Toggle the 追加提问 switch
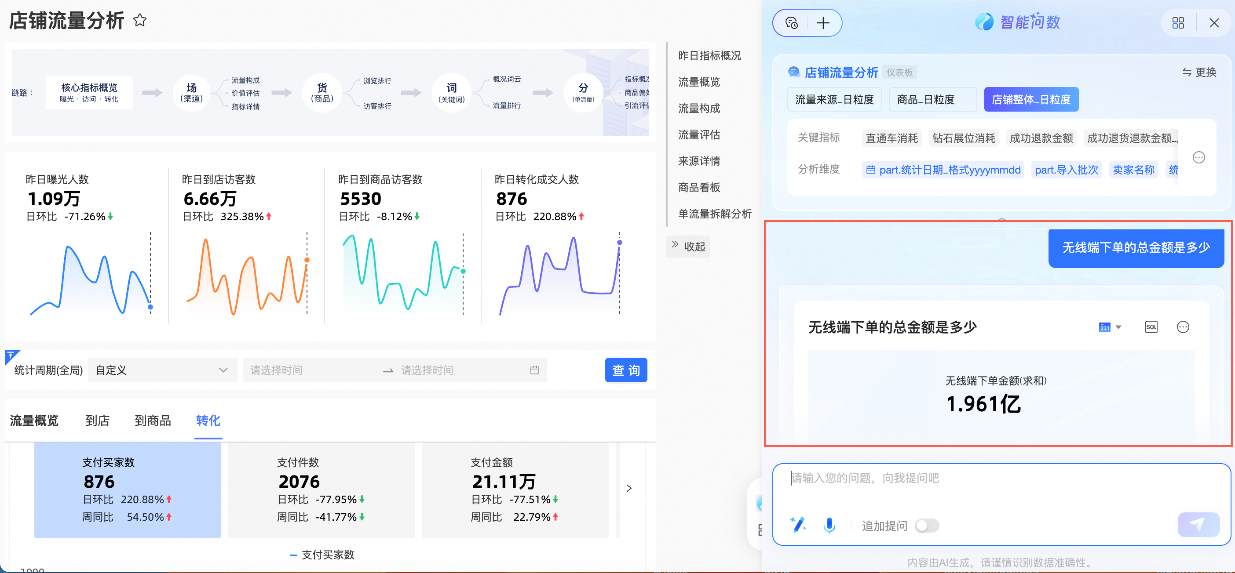Image resolution: width=1235 pixels, height=573 pixels. (x=926, y=526)
